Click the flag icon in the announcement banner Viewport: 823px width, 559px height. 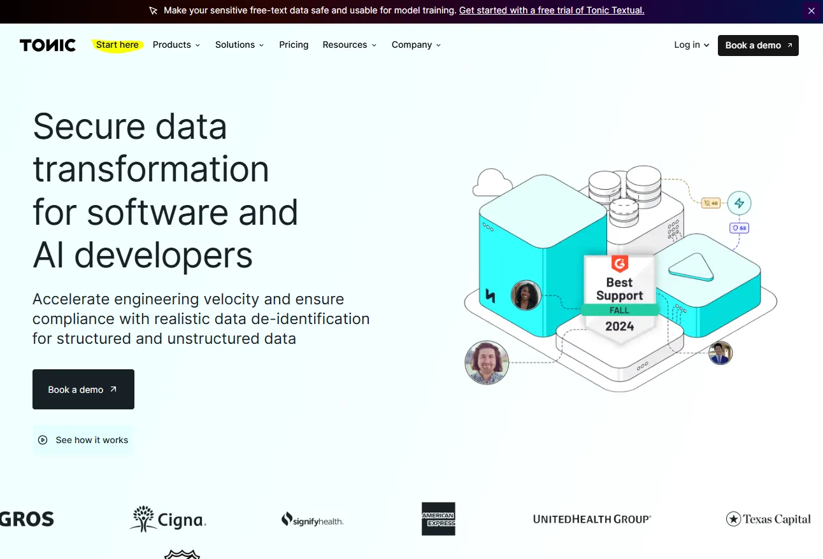pyautogui.click(x=153, y=11)
